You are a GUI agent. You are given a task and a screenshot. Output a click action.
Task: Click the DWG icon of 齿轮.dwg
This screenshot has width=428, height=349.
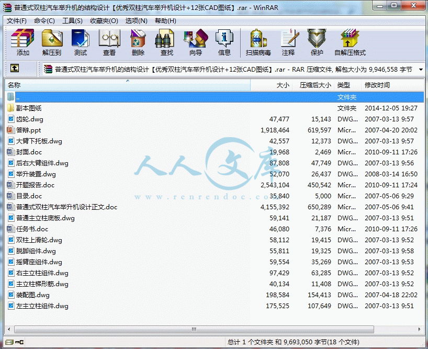(x=11, y=119)
